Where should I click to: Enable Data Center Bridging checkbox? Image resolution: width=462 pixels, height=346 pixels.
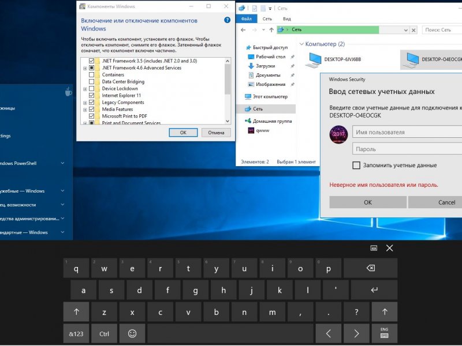pyautogui.click(x=91, y=81)
